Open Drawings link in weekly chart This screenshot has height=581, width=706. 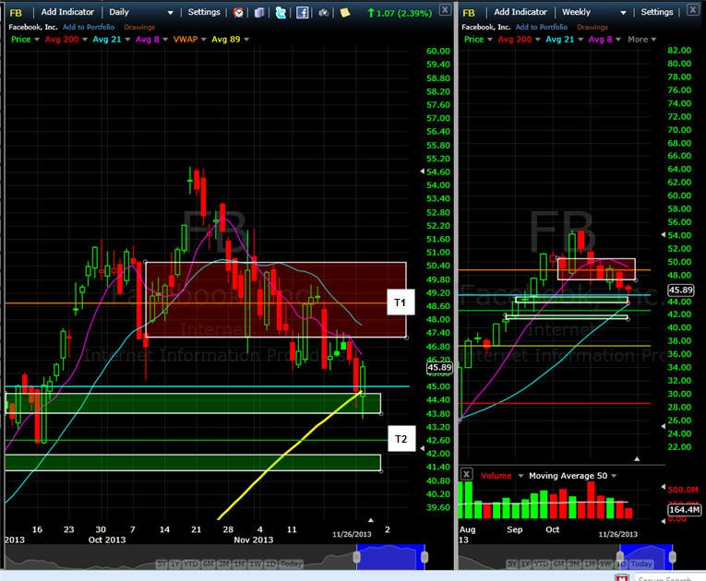(x=592, y=27)
